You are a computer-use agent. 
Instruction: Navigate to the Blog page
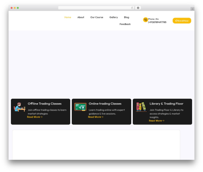[127, 17]
